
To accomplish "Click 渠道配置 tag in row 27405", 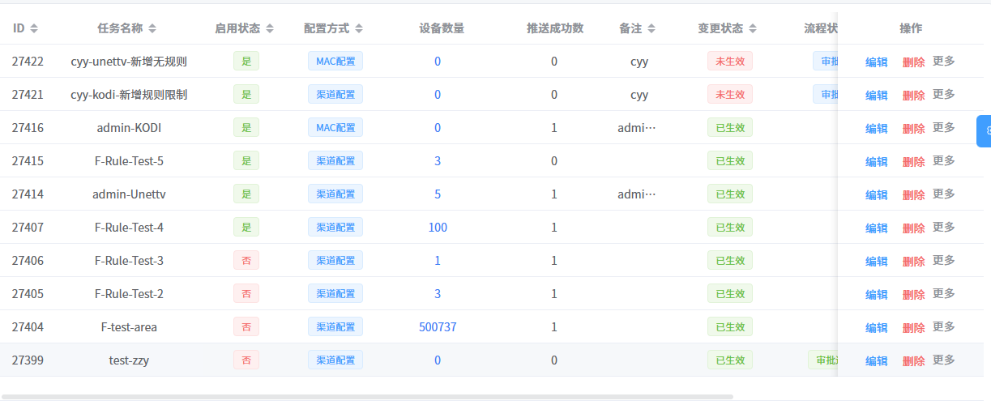I will coord(335,293).
